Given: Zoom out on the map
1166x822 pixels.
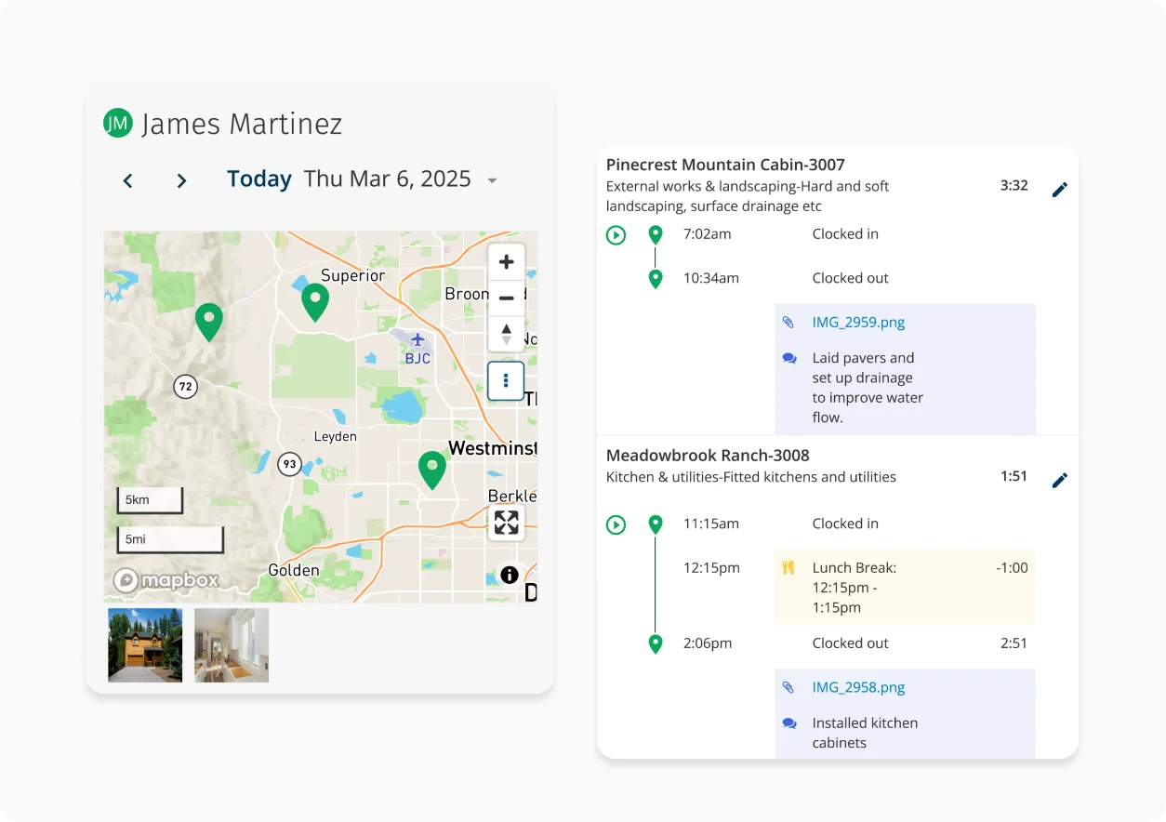Looking at the screenshot, I should [x=507, y=298].
